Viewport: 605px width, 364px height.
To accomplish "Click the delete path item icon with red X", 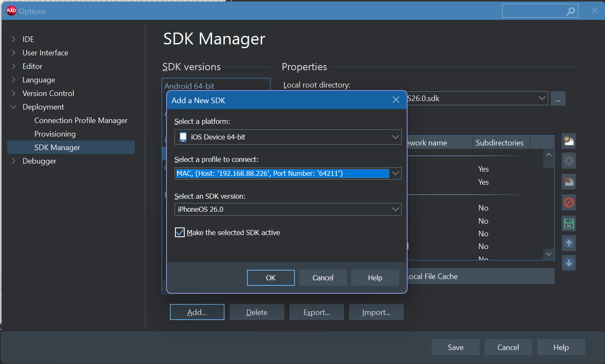I will click(569, 181).
